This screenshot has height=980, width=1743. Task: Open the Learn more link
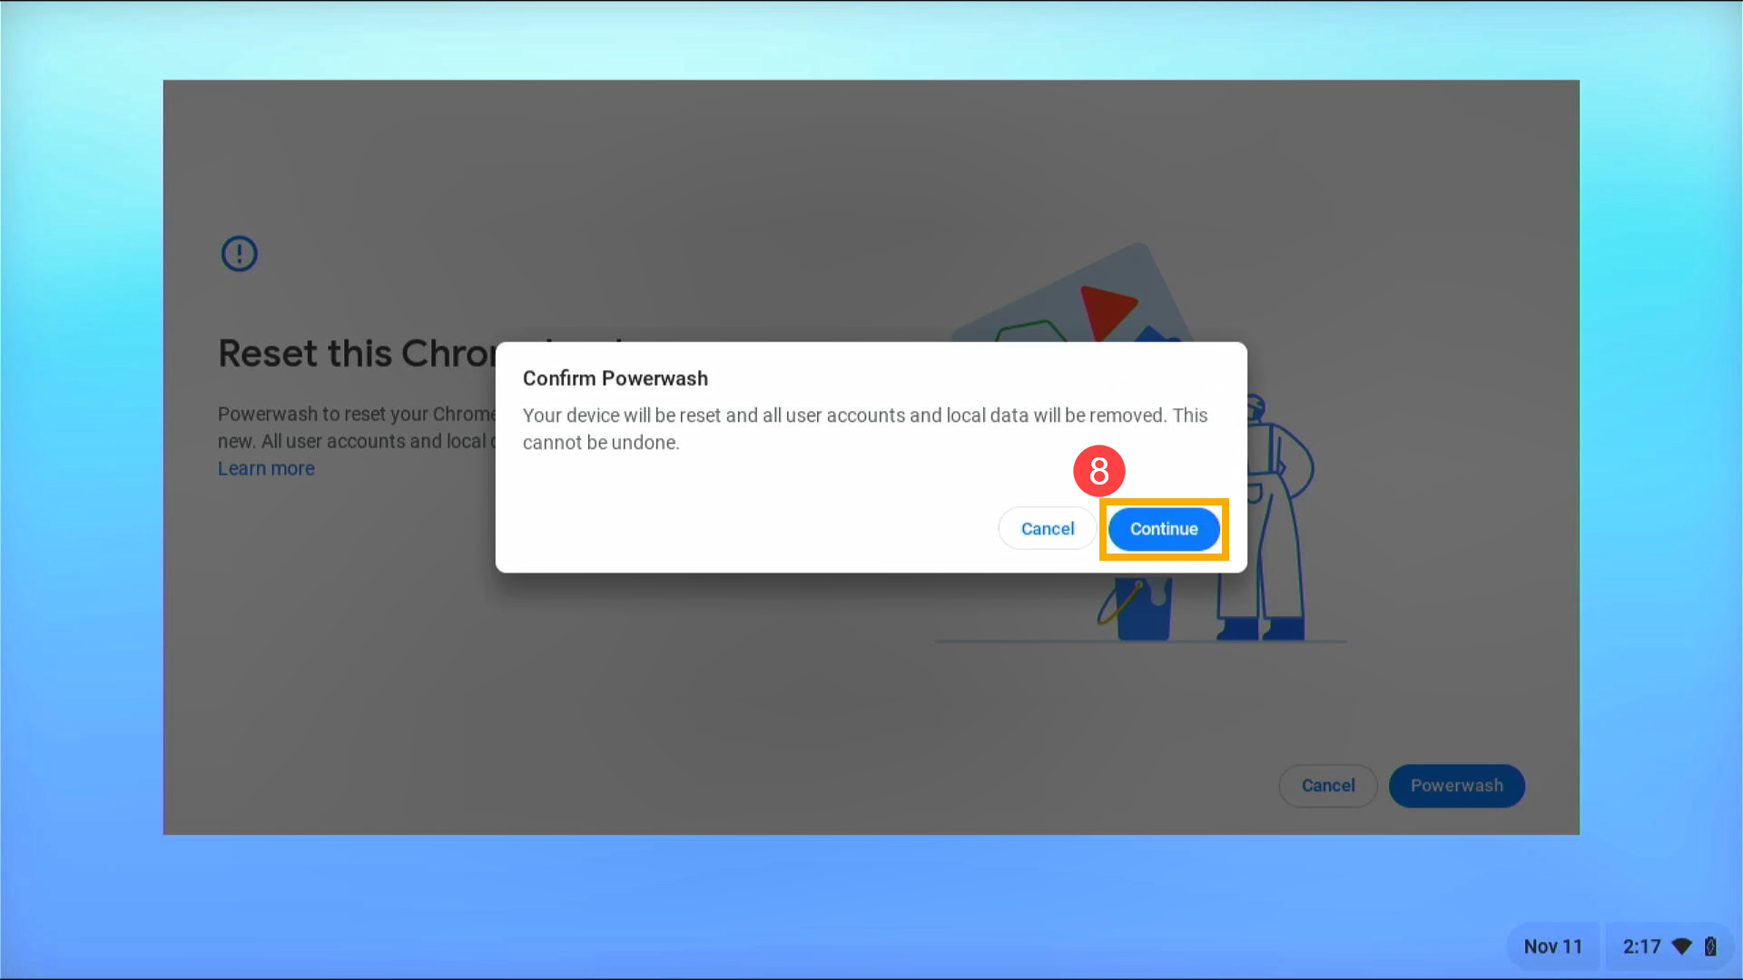click(x=266, y=468)
